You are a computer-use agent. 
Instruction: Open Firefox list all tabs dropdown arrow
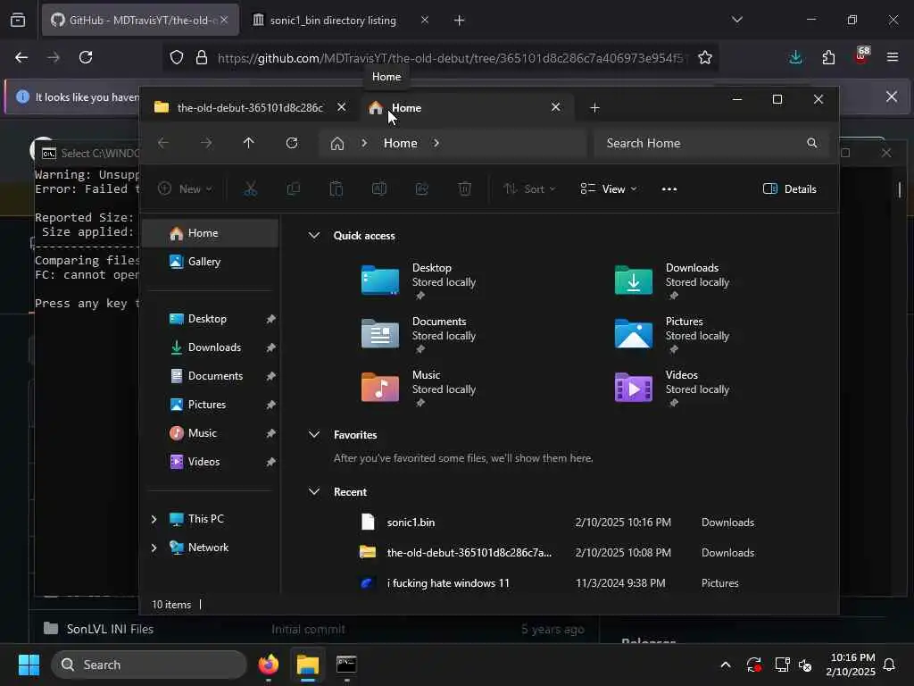[736, 20]
